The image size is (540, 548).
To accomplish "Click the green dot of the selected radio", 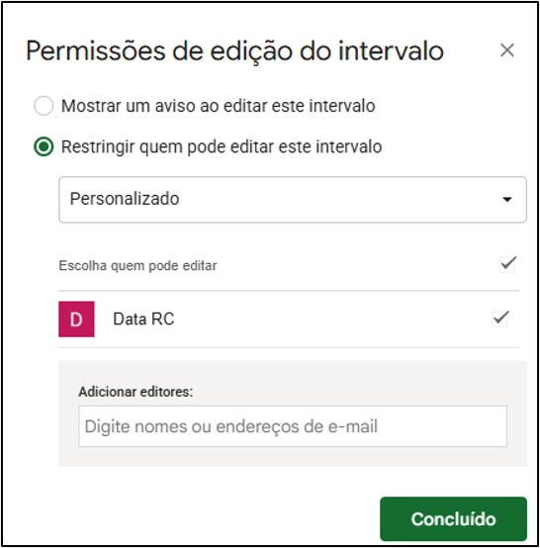I will pos(44,146).
